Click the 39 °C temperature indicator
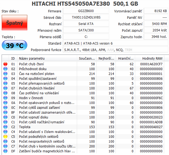The width and height of the screenshot is (169, 155). [x=15, y=45]
